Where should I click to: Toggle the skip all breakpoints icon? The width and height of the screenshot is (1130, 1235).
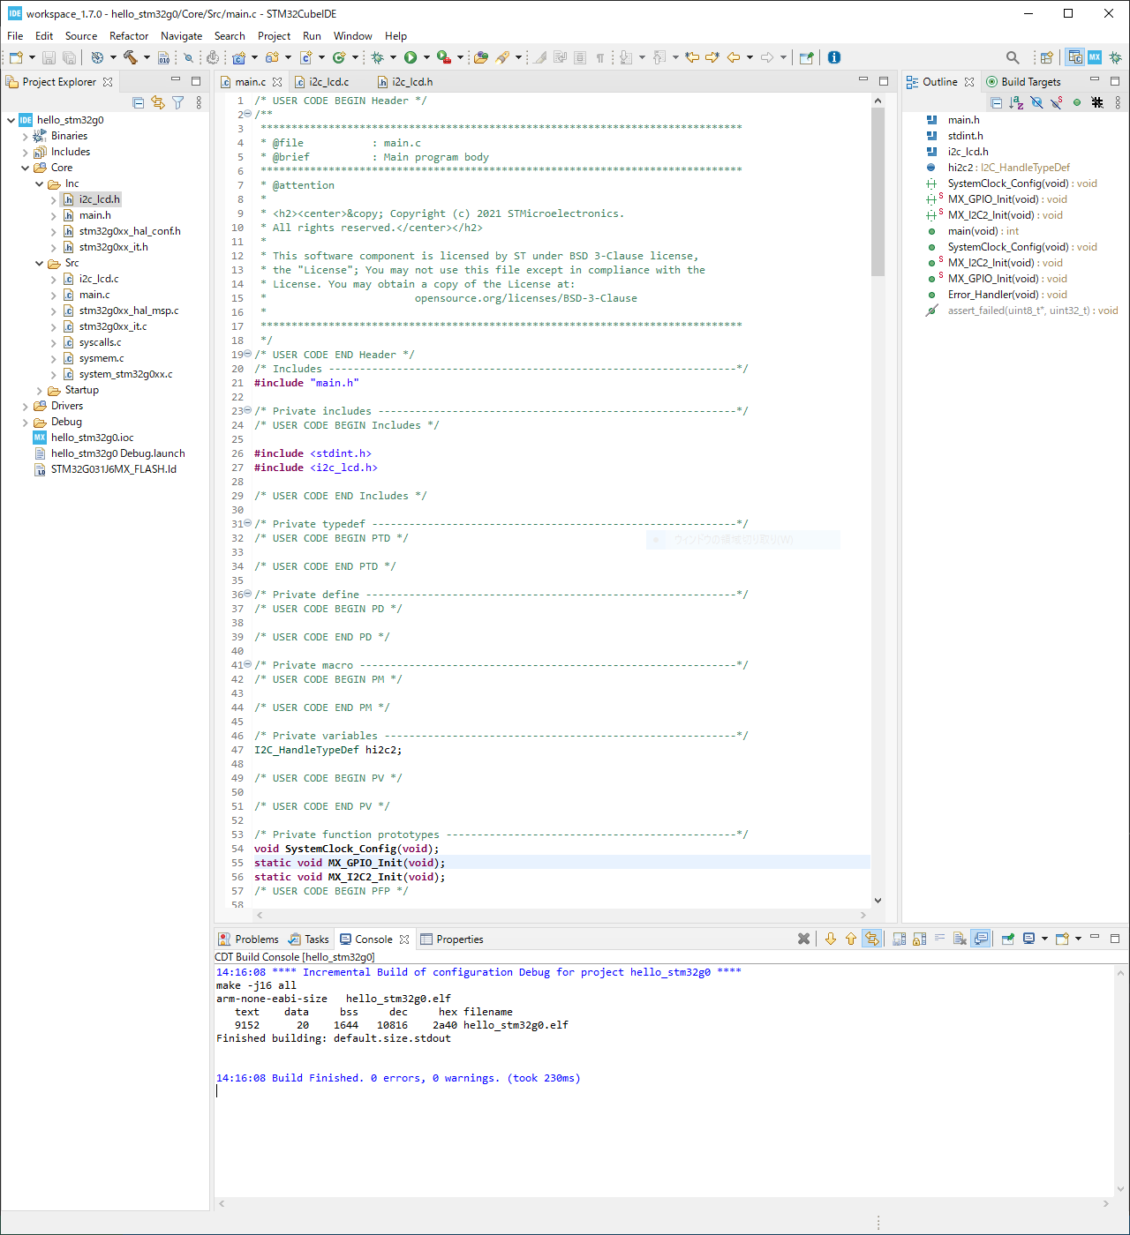coord(188,57)
